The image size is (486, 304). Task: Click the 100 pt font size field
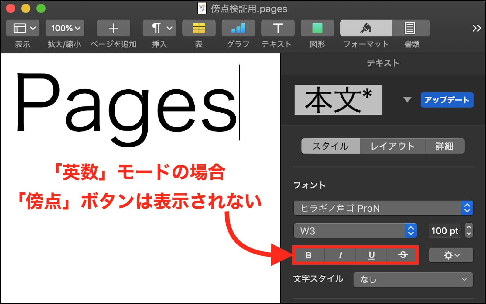point(445,231)
